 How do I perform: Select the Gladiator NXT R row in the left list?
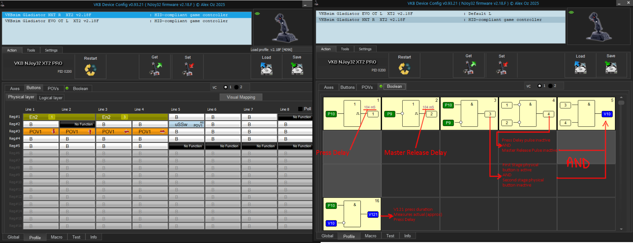[127, 15]
